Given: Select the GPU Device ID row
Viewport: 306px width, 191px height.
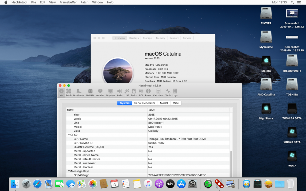Looking at the screenshot, I should pos(148,143).
